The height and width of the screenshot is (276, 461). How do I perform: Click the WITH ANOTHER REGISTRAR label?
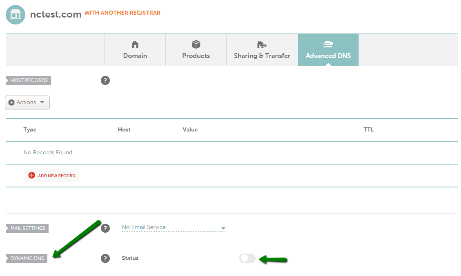122,13
